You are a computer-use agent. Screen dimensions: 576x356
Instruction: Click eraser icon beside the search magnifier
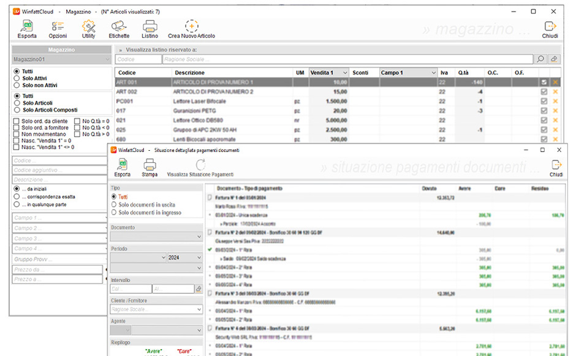(554, 59)
